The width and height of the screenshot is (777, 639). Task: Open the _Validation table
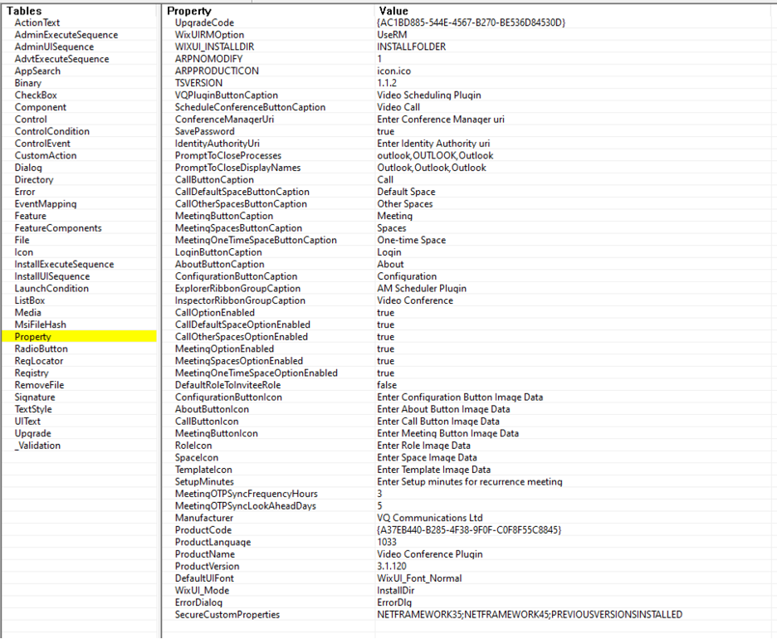[x=37, y=446]
